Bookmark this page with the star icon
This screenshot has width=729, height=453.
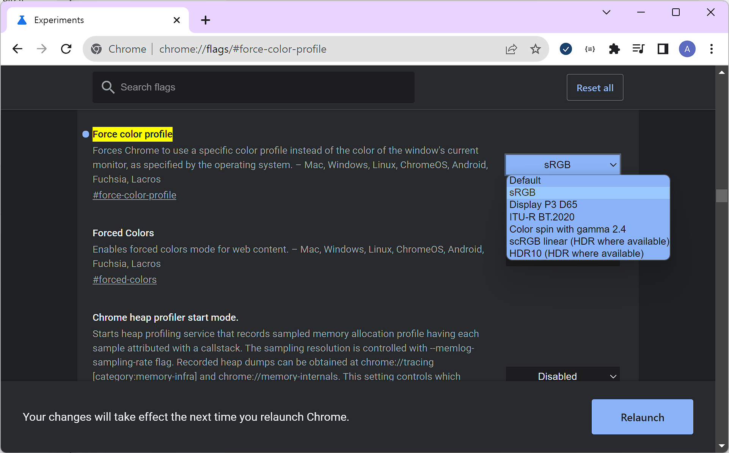tap(535, 49)
